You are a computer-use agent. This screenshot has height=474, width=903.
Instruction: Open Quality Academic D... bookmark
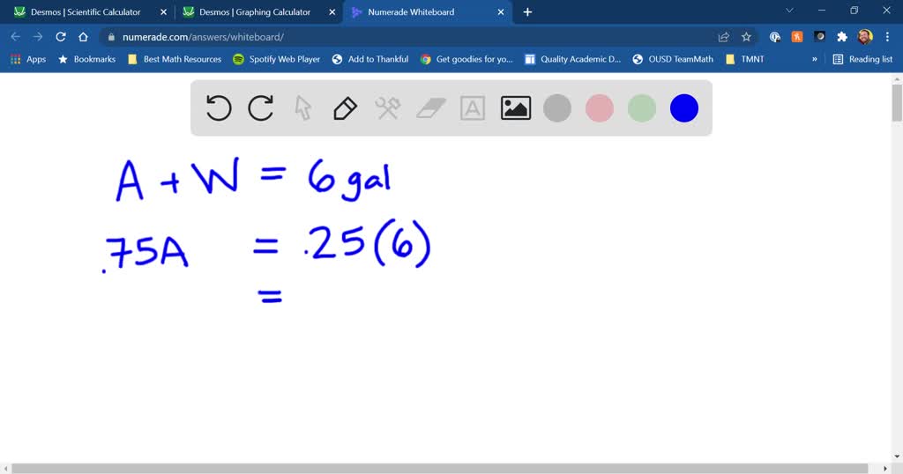point(573,59)
